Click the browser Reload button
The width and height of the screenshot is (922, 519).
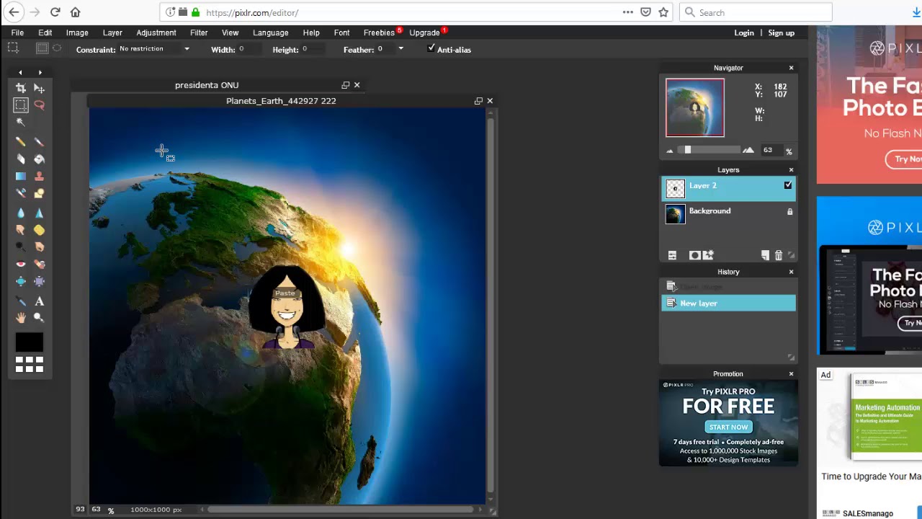coord(55,12)
